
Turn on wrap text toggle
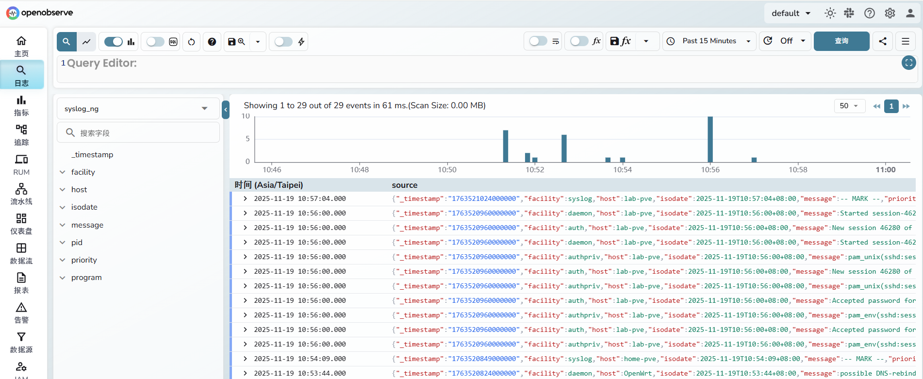click(538, 41)
